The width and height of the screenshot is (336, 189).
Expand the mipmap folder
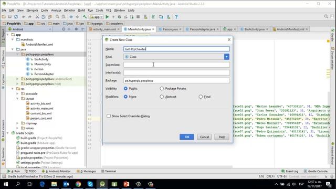coord(17,123)
